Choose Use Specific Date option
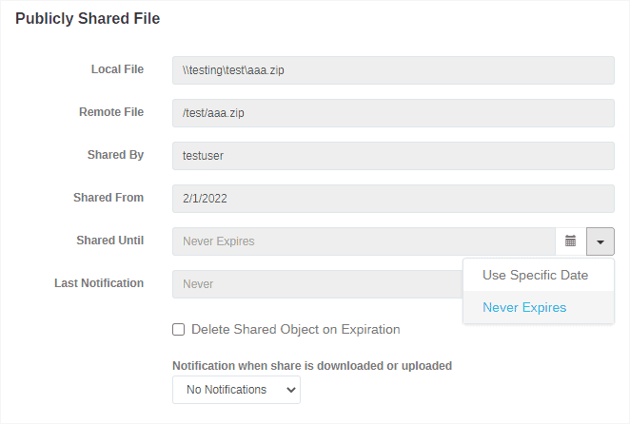The image size is (630, 424). point(535,276)
